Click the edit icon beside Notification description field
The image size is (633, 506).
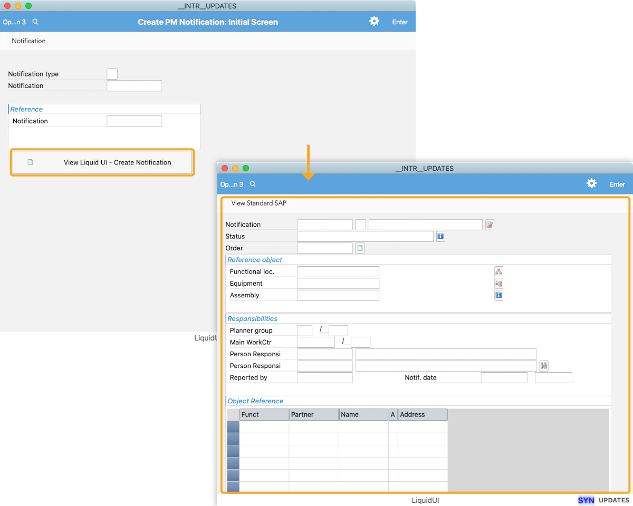490,225
